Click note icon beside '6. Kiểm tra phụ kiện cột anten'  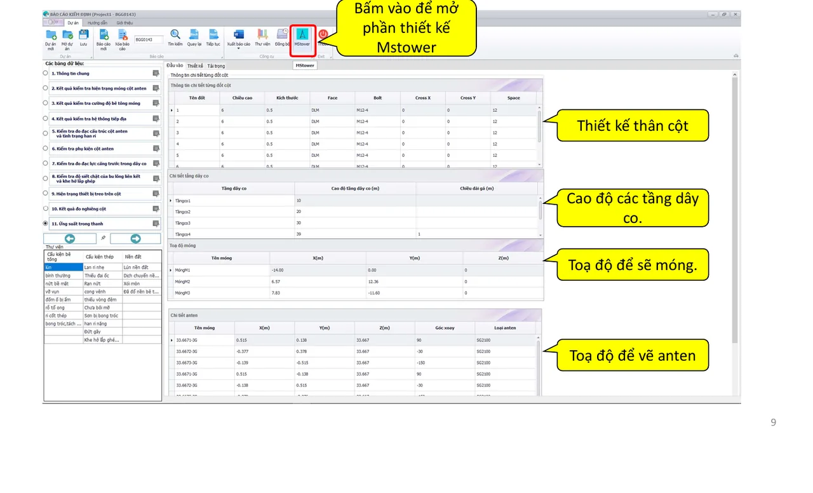(156, 149)
